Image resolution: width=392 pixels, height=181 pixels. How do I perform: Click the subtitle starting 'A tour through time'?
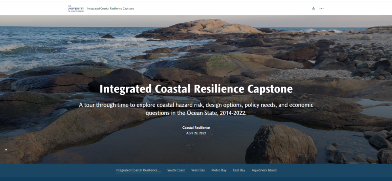pos(196,109)
